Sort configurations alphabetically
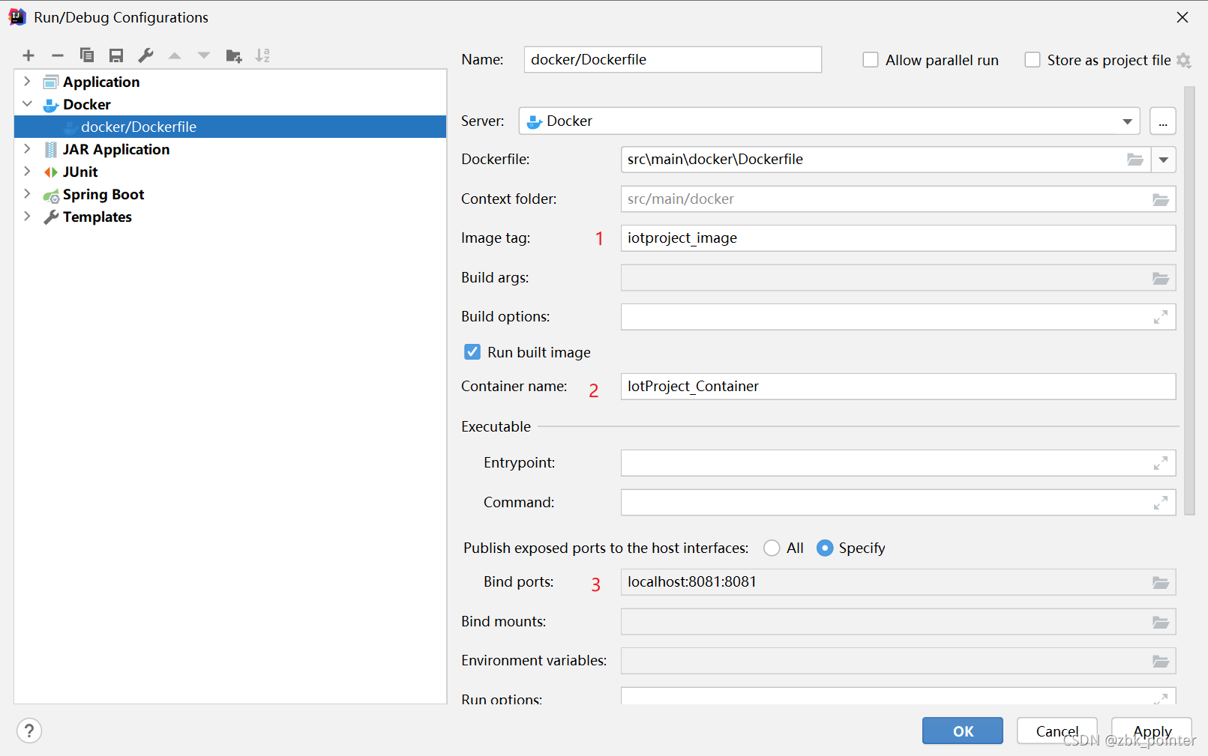This screenshot has height=756, width=1208. (262, 55)
